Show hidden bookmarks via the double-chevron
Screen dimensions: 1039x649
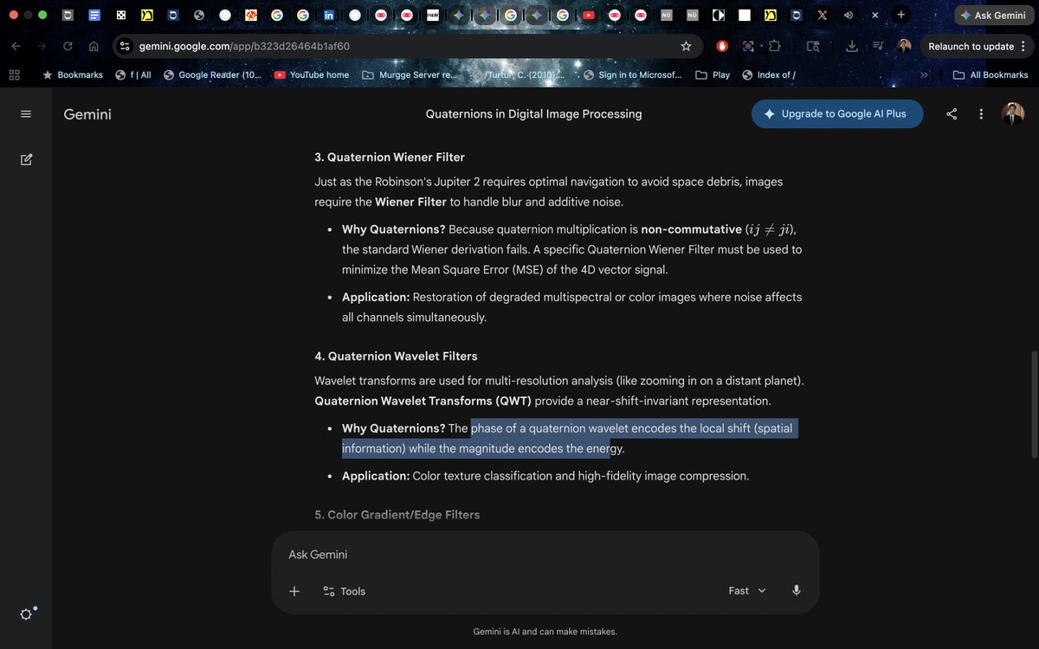924,75
